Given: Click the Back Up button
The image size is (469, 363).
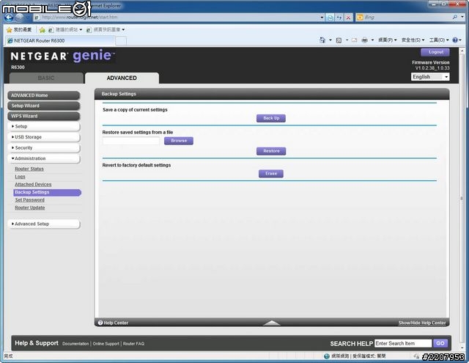Looking at the screenshot, I should (271, 118).
